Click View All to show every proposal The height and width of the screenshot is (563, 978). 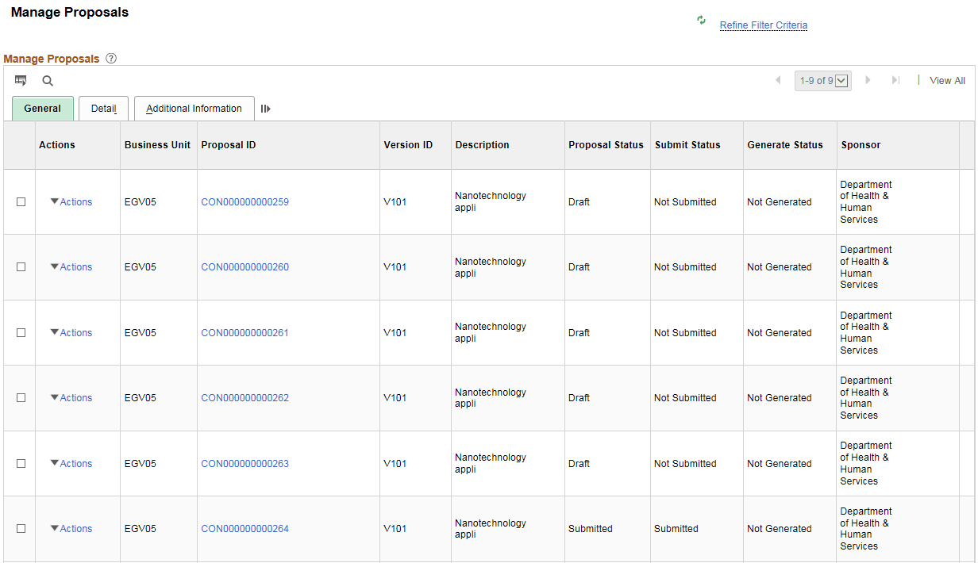click(947, 80)
